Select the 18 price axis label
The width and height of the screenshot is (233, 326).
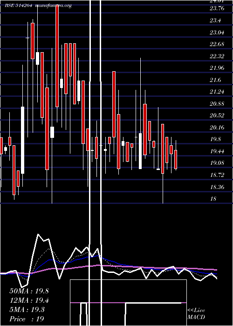[x=213, y=198]
